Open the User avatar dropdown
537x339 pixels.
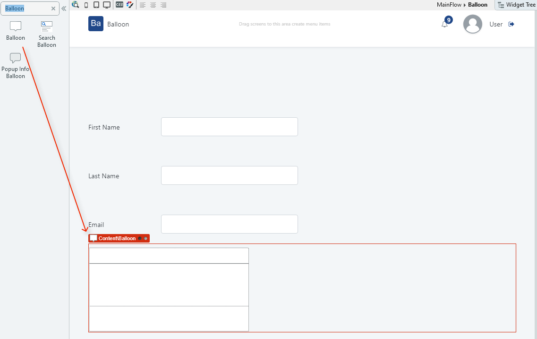pyautogui.click(x=473, y=24)
